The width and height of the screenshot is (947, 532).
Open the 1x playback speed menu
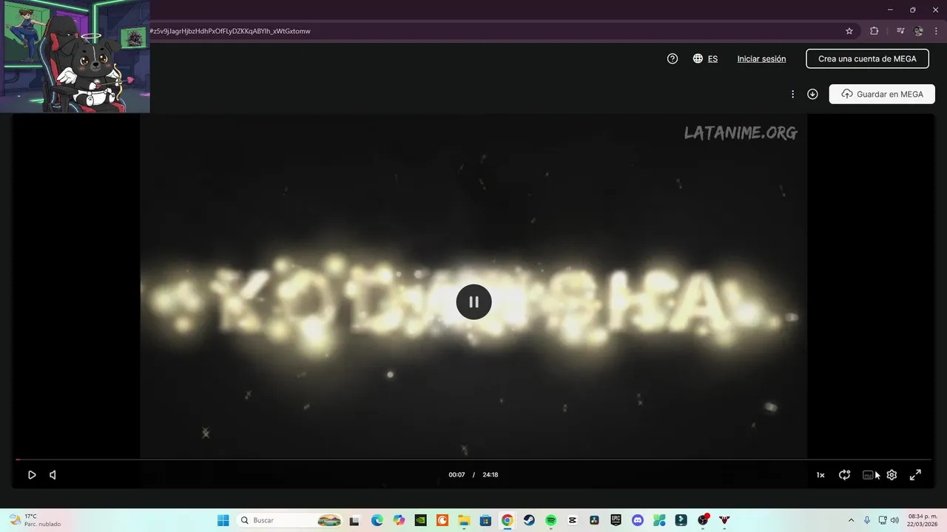point(820,475)
